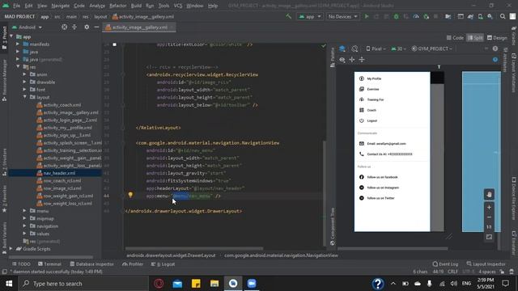518x291 pixels.
Task: Zoom out the layout preview
Action: (x=489, y=217)
